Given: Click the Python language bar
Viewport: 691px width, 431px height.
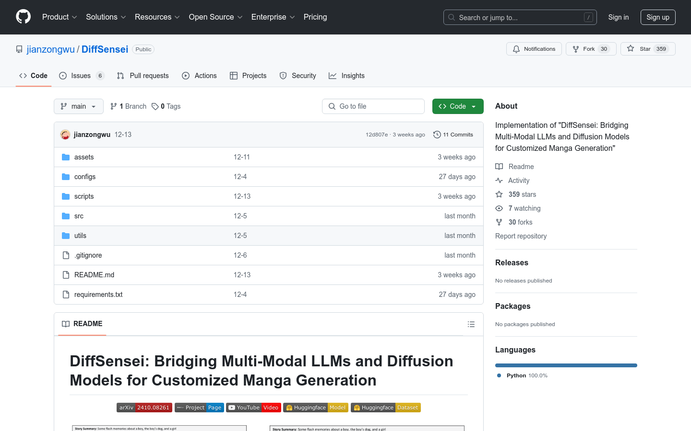Looking at the screenshot, I should coord(566,365).
